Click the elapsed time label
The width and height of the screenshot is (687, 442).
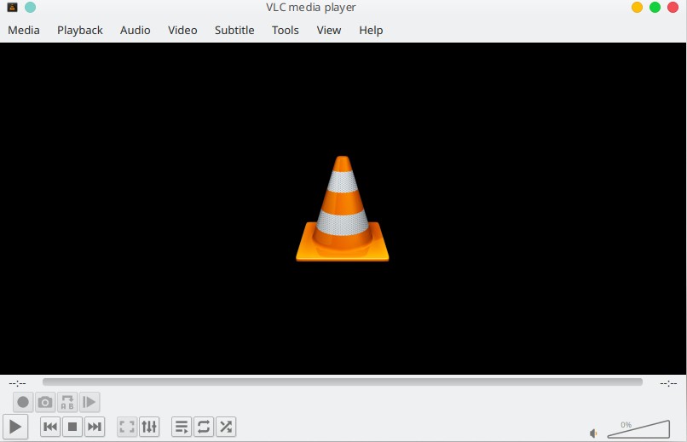click(x=18, y=384)
